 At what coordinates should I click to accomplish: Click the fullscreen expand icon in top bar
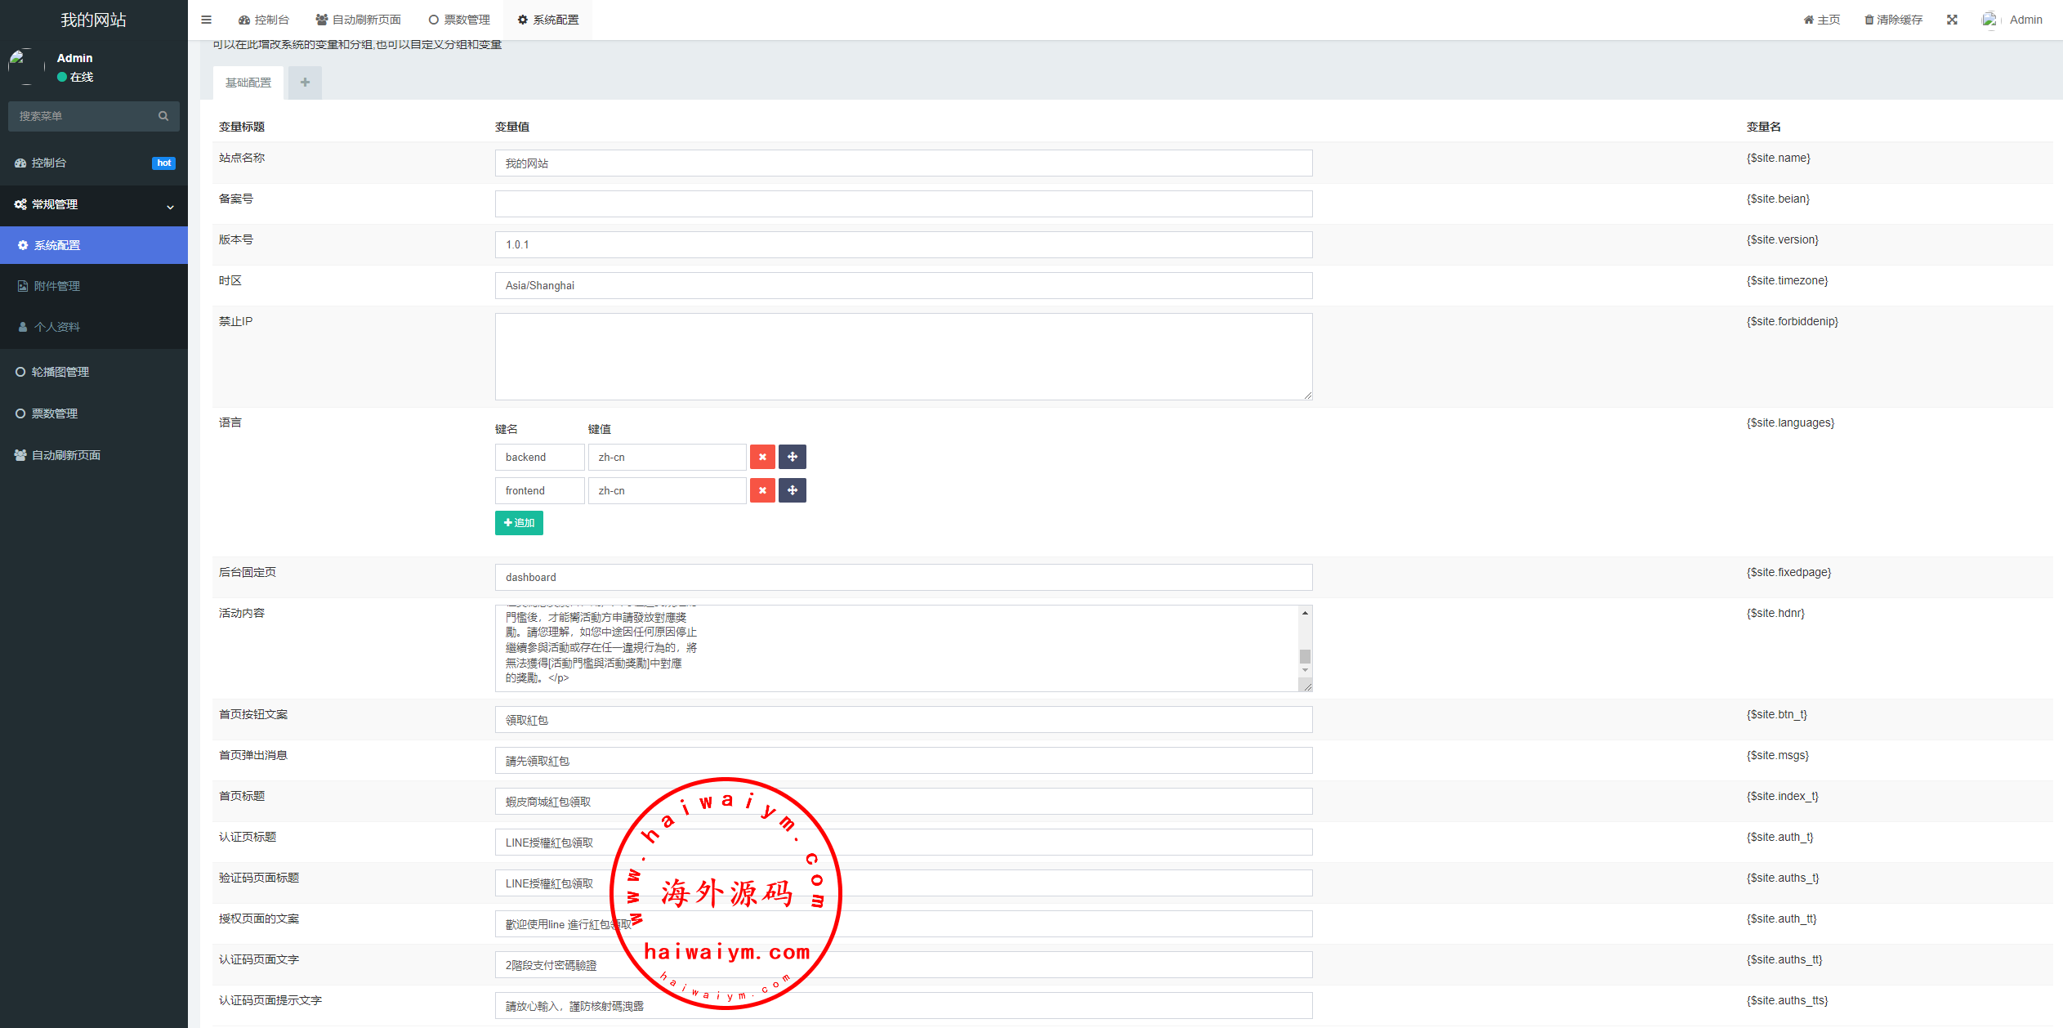coord(1952,20)
